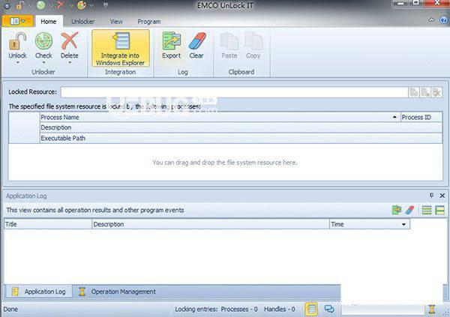The height and width of the screenshot is (317, 450).
Task: Close the Application Log panel
Action: tap(442, 196)
